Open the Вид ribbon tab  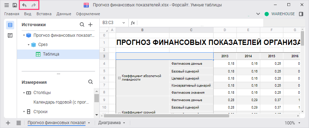28,14
